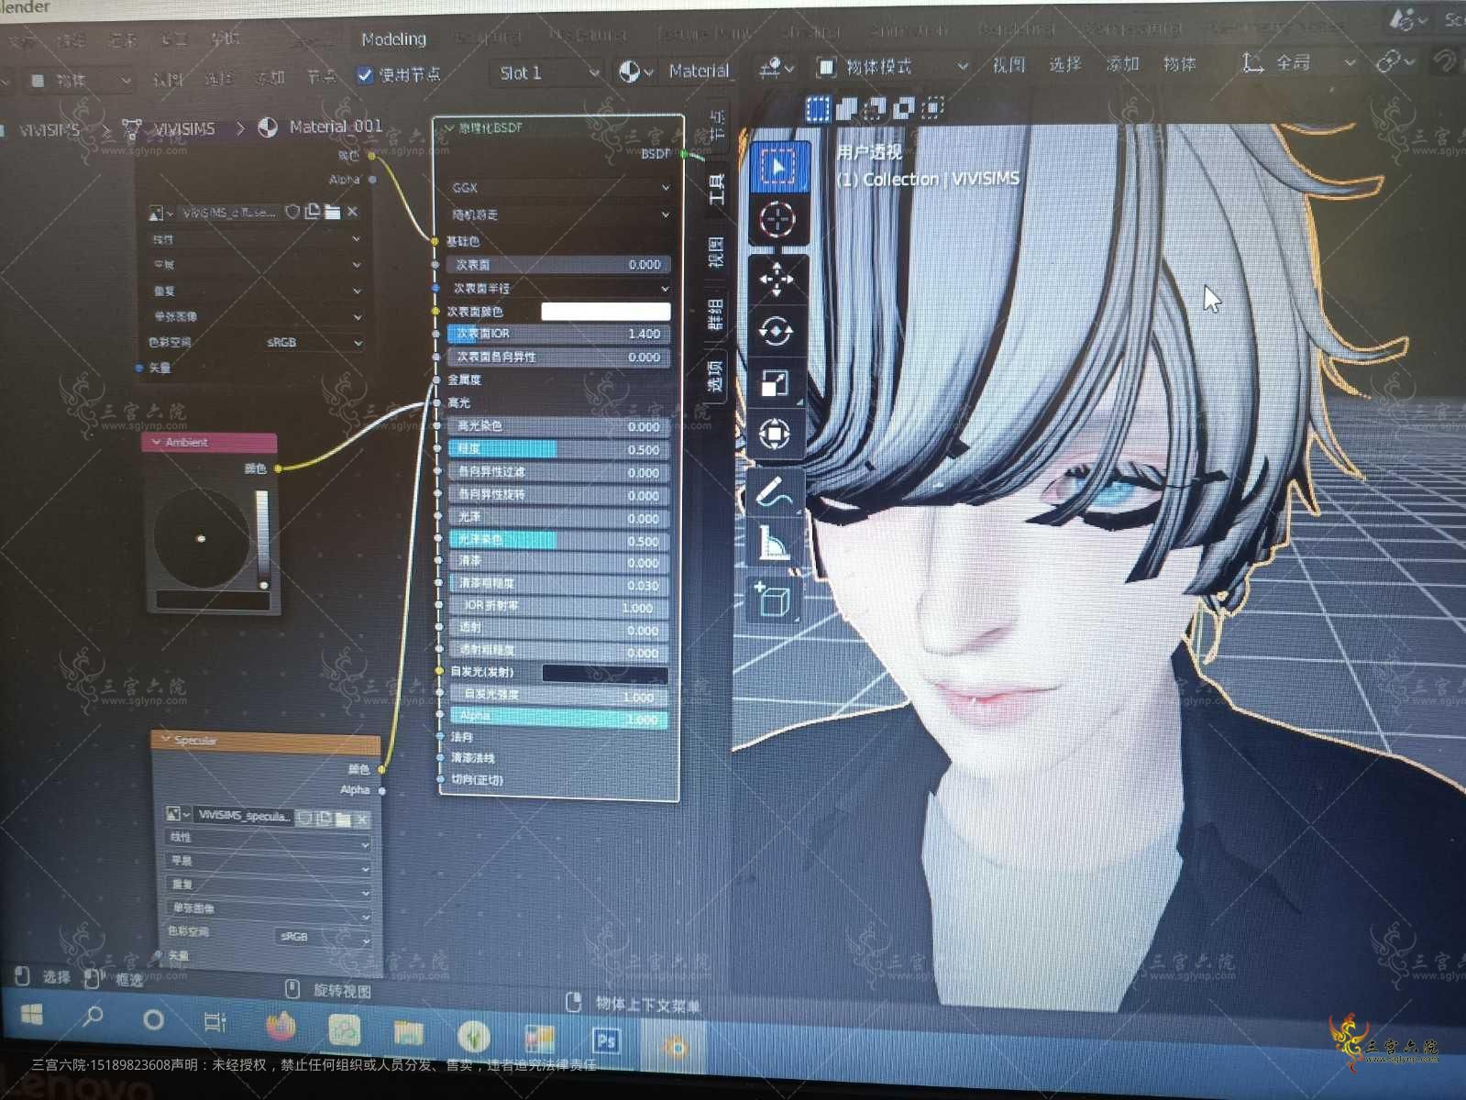This screenshot has height=1100, width=1466.
Task: Open the 全局 transform orientation dropdown
Action: pos(1296,63)
